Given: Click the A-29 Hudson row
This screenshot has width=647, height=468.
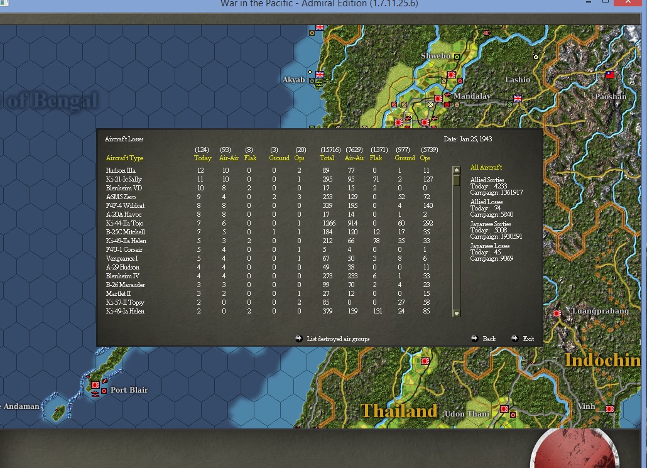Looking at the screenshot, I should (x=268, y=267).
